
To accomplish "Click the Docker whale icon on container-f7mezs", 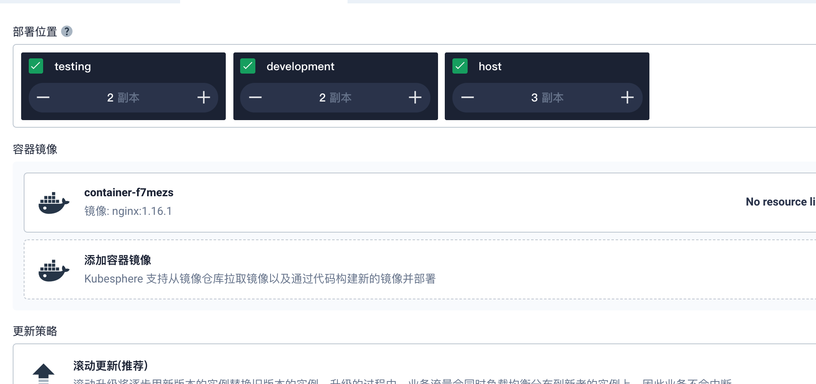I will [54, 202].
